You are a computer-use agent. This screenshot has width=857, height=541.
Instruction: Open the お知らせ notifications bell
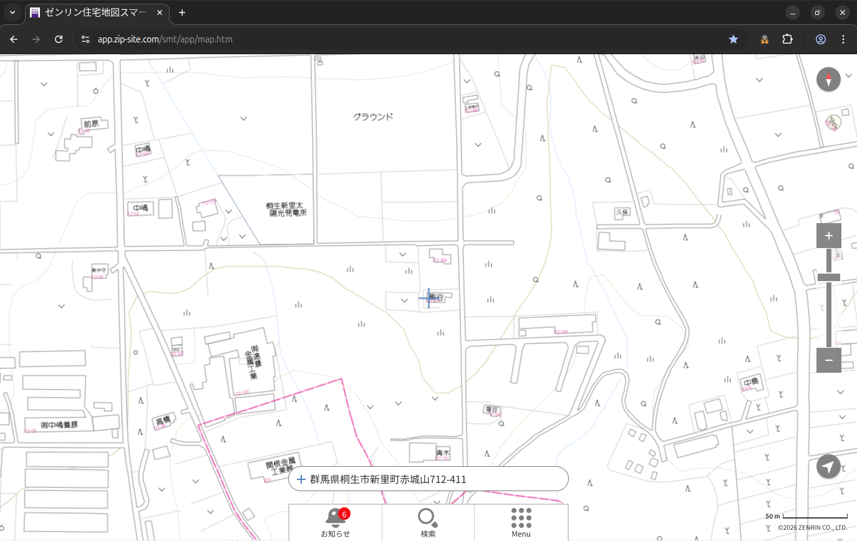click(x=336, y=517)
